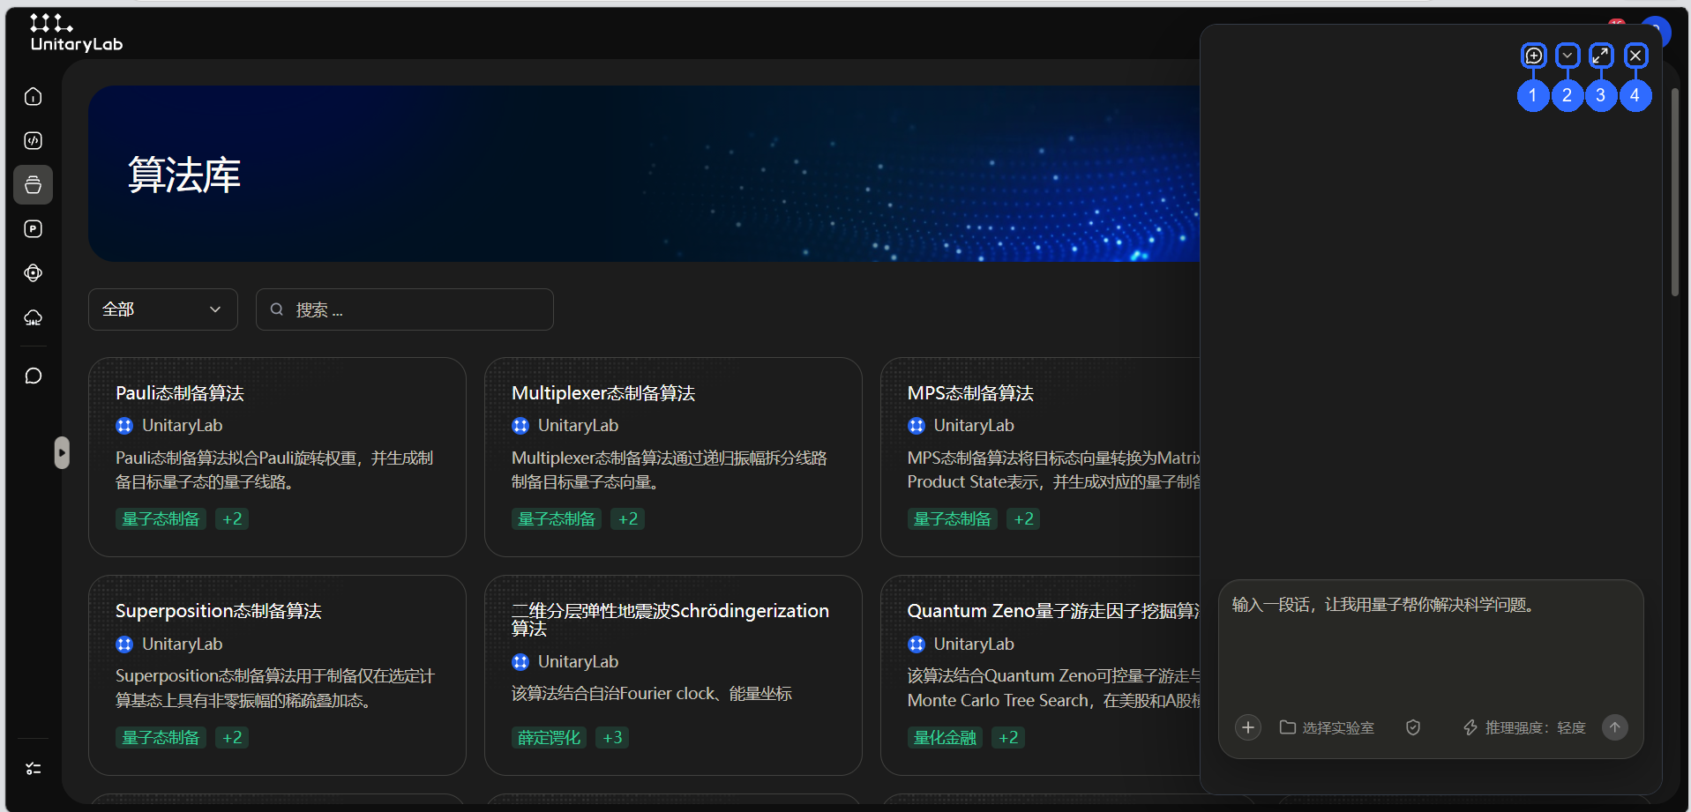The image size is (1691, 812).
Task: Send message with the up-arrow button
Action: 1615,727
